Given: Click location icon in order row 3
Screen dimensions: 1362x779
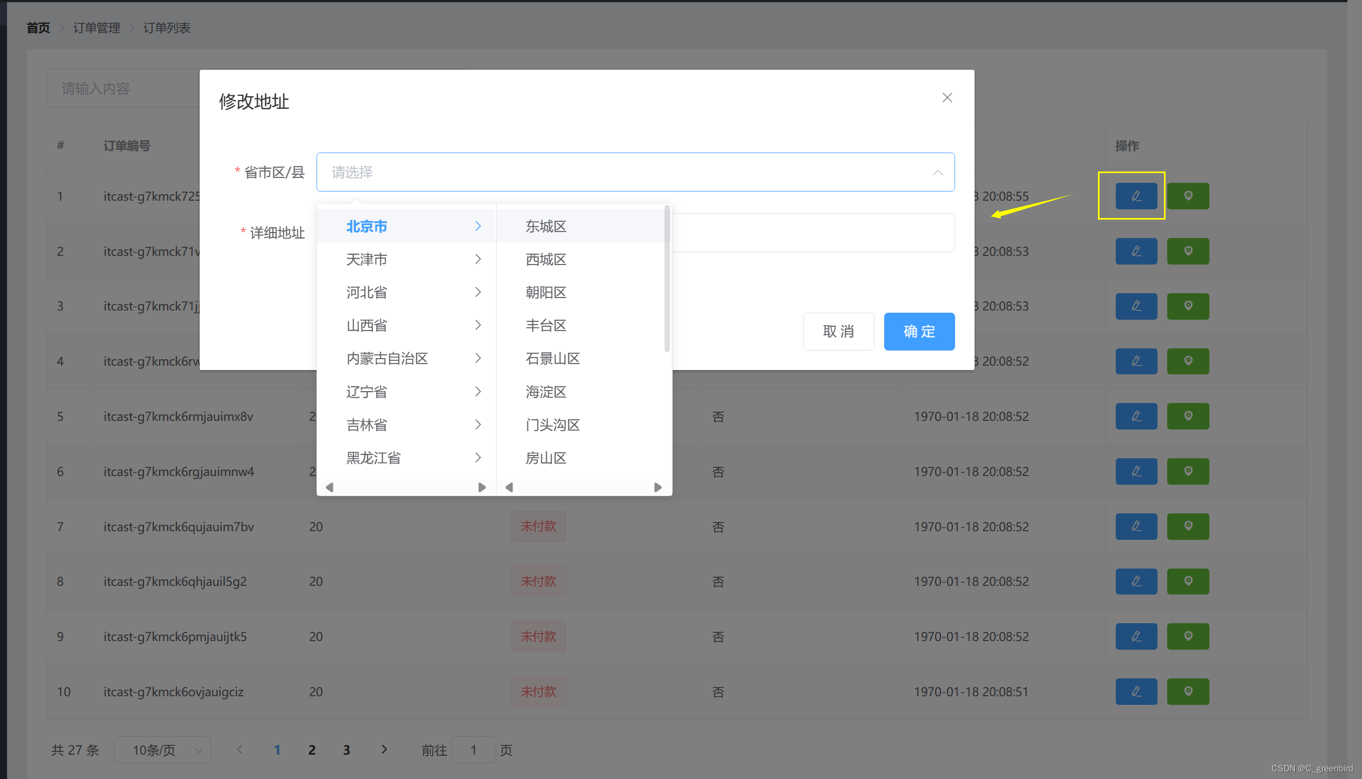Looking at the screenshot, I should tap(1188, 306).
